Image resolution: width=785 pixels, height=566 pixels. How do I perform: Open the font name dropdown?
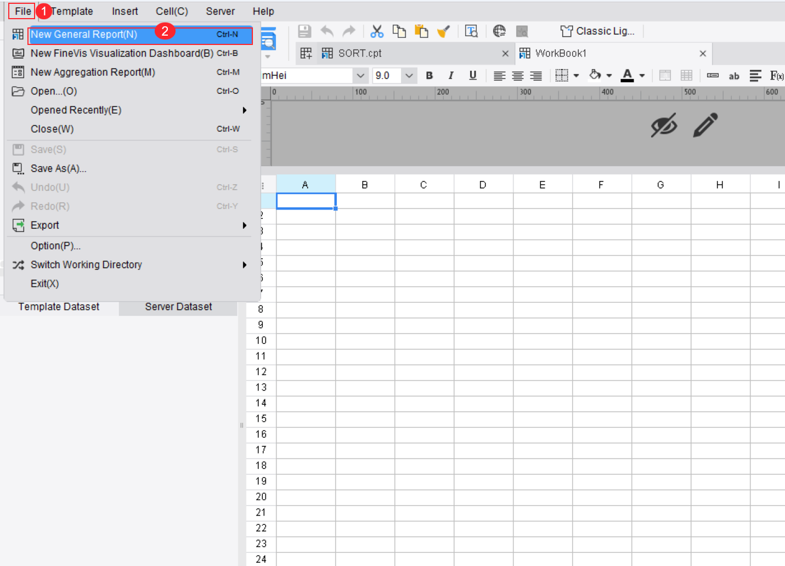(360, 76)
